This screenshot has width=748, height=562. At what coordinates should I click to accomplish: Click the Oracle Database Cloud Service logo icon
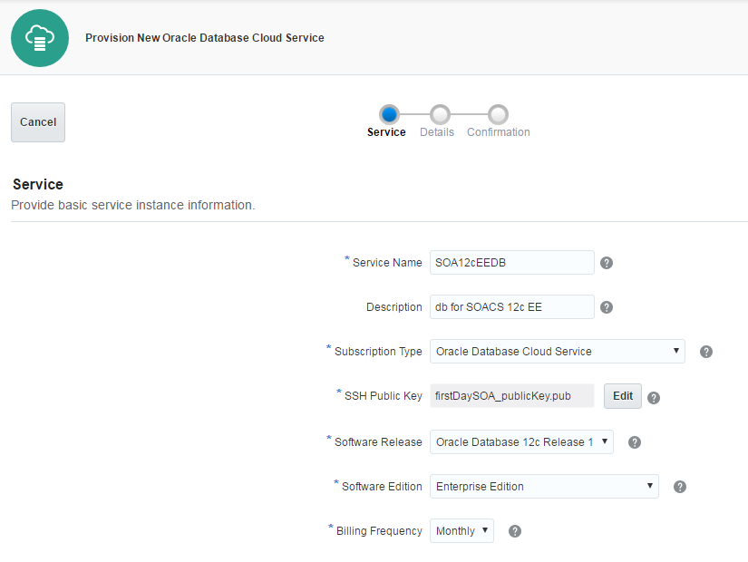40,37
